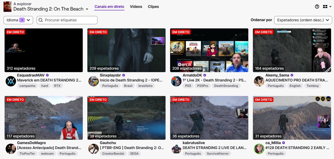Open stream title '[Acesso Antecipado] Death Strand...'

[49, 148]
